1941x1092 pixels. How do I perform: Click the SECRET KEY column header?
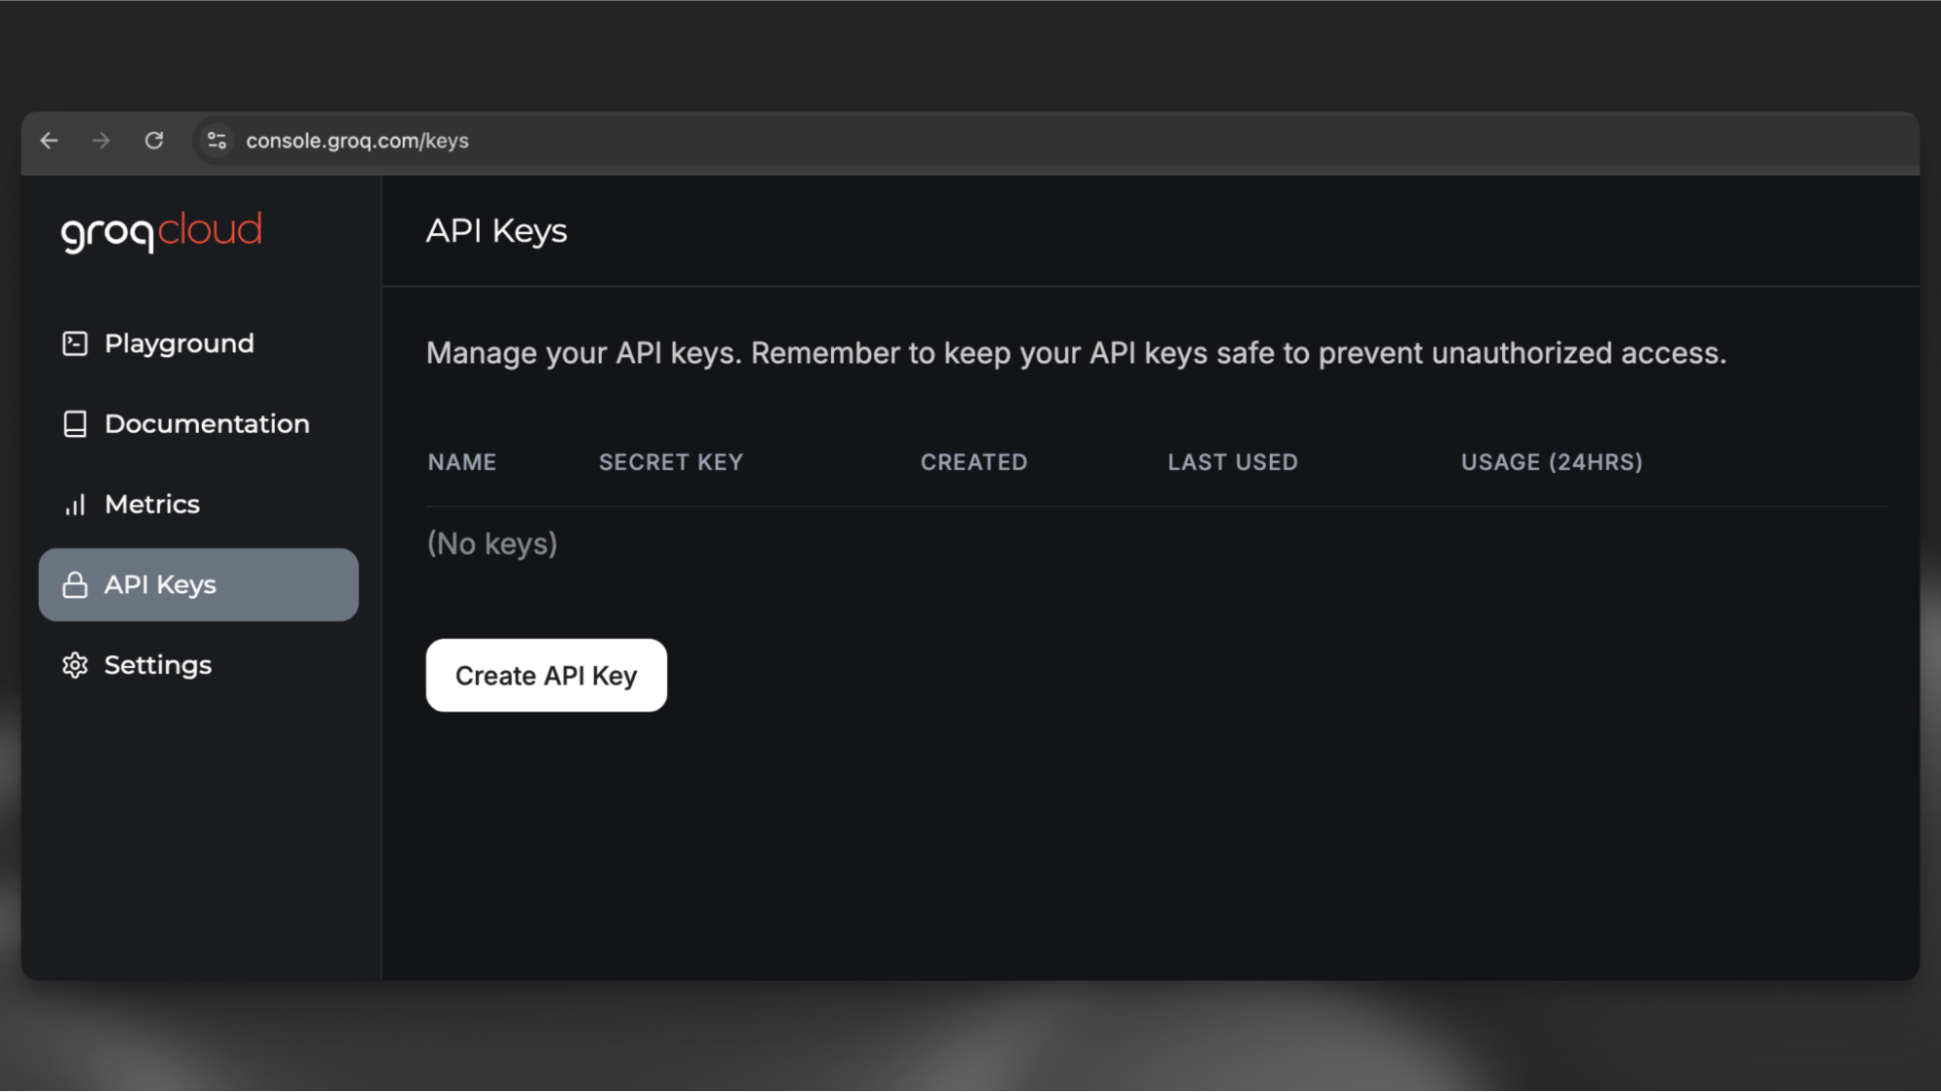pos(670,462)
